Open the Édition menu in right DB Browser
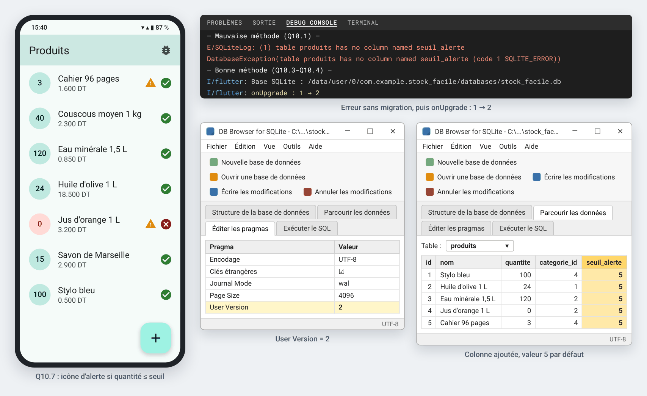The height and width of the screenshot is (396, 647). click(x=461, y=146)
